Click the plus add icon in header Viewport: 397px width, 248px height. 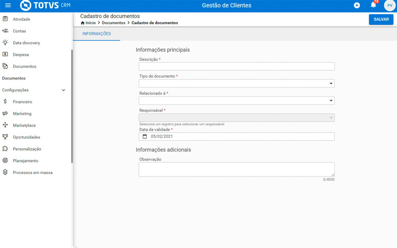357,5
